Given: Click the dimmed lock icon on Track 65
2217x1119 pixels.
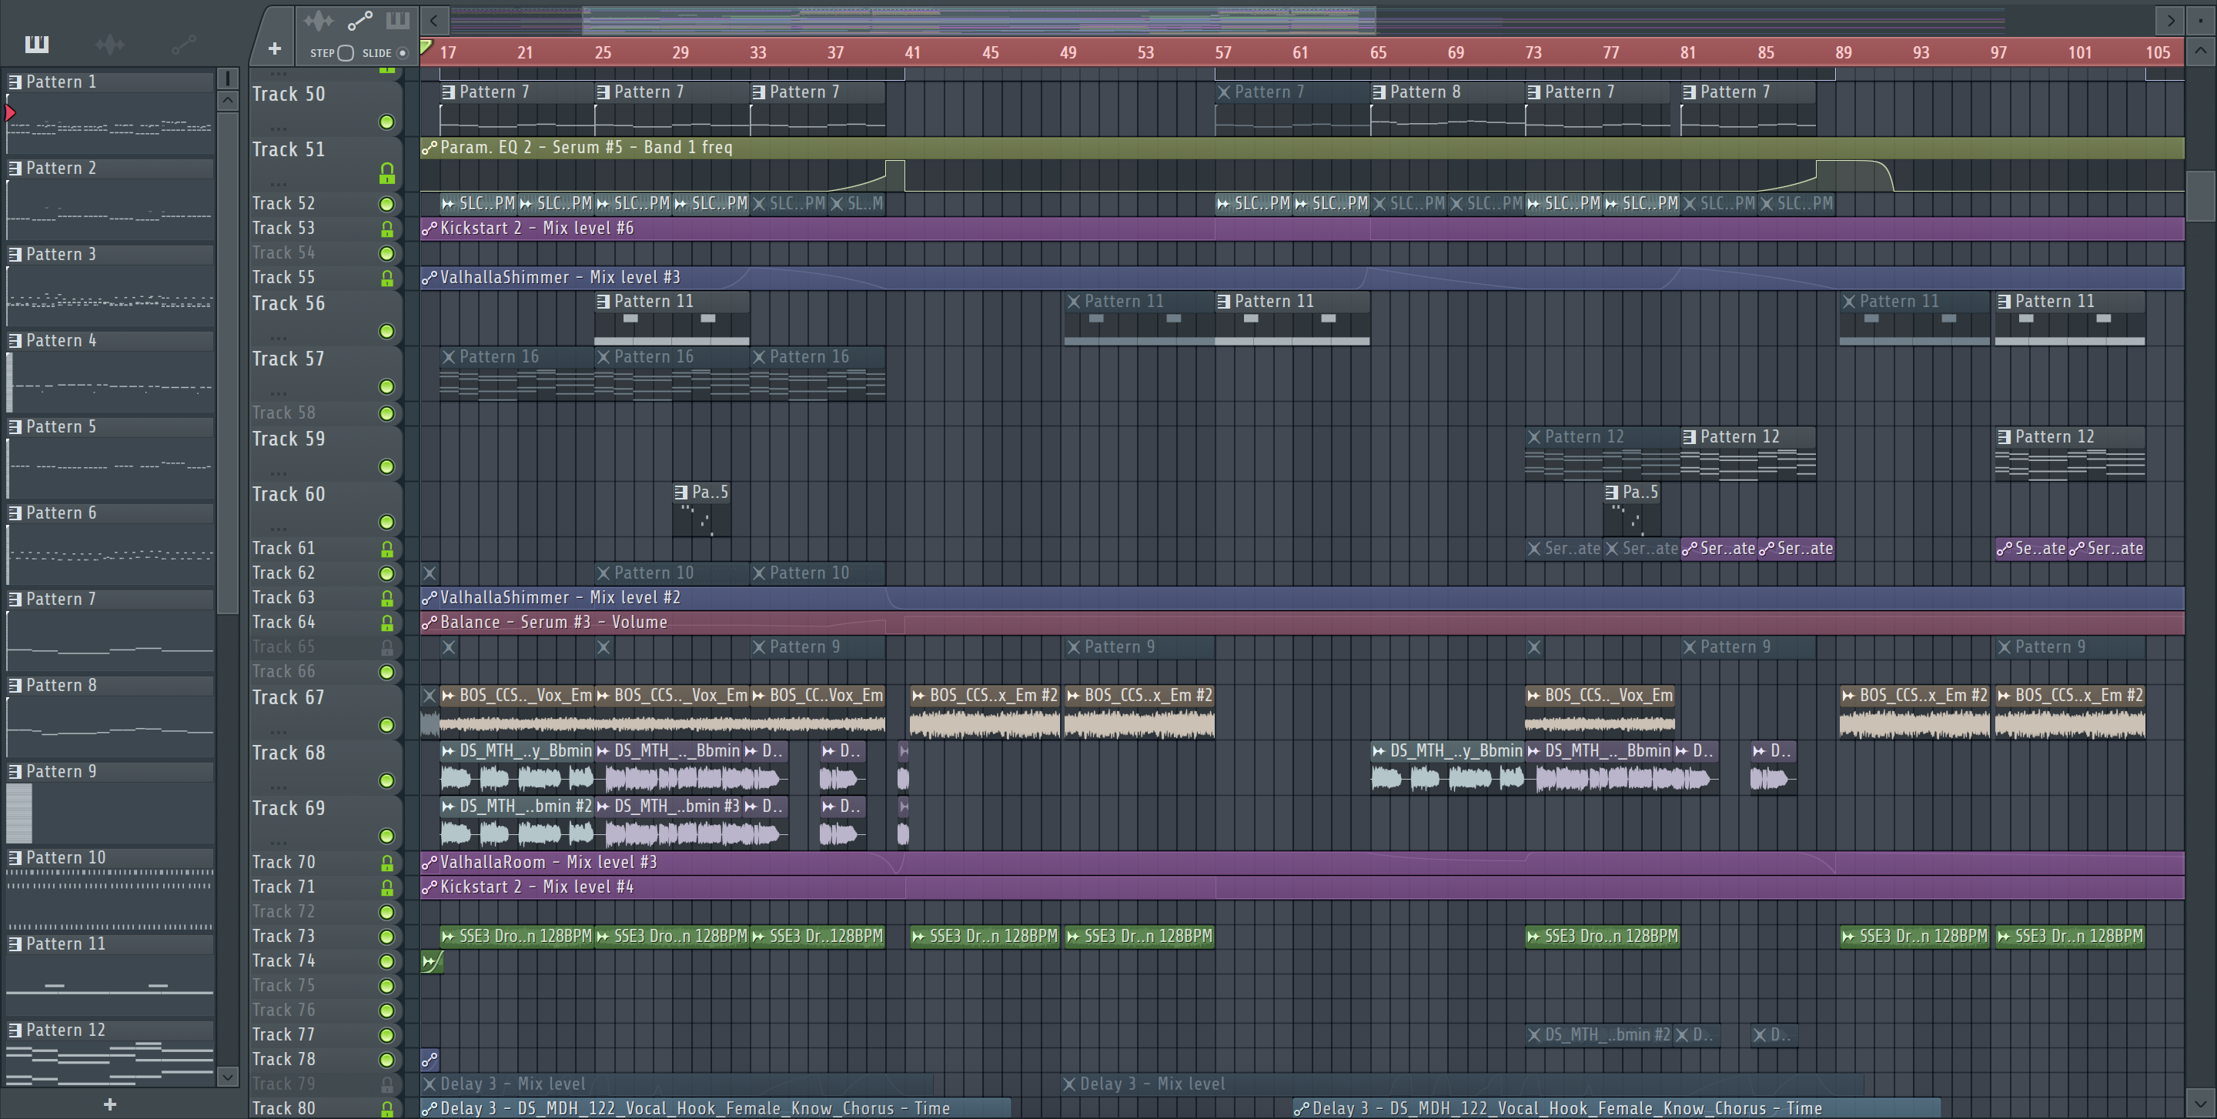Looking at the screenshot, I should click(387, 648).
